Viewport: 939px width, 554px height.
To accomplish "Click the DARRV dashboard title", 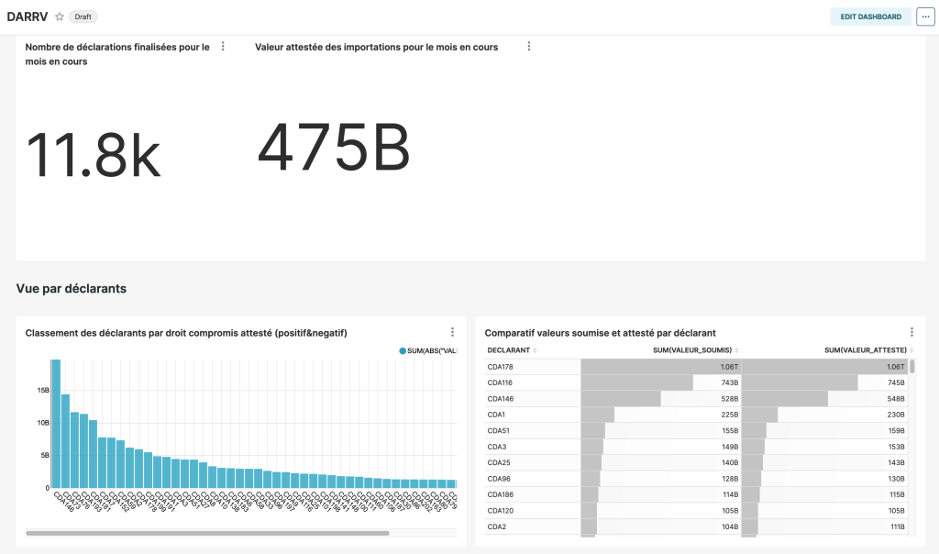I will pyautogui.click(x=28, y=17).
